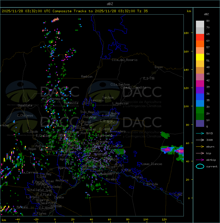220x223 pixels.
Task: Select the magenta 39-42 dBZ swatch
Action: tap(200, 83)
